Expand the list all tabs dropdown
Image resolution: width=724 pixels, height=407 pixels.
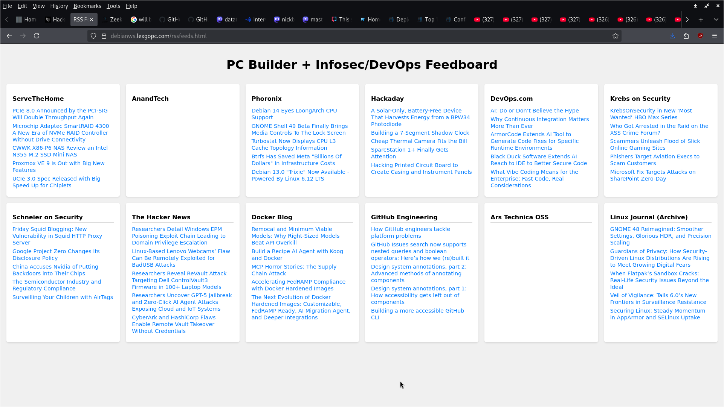click(716, 20)
